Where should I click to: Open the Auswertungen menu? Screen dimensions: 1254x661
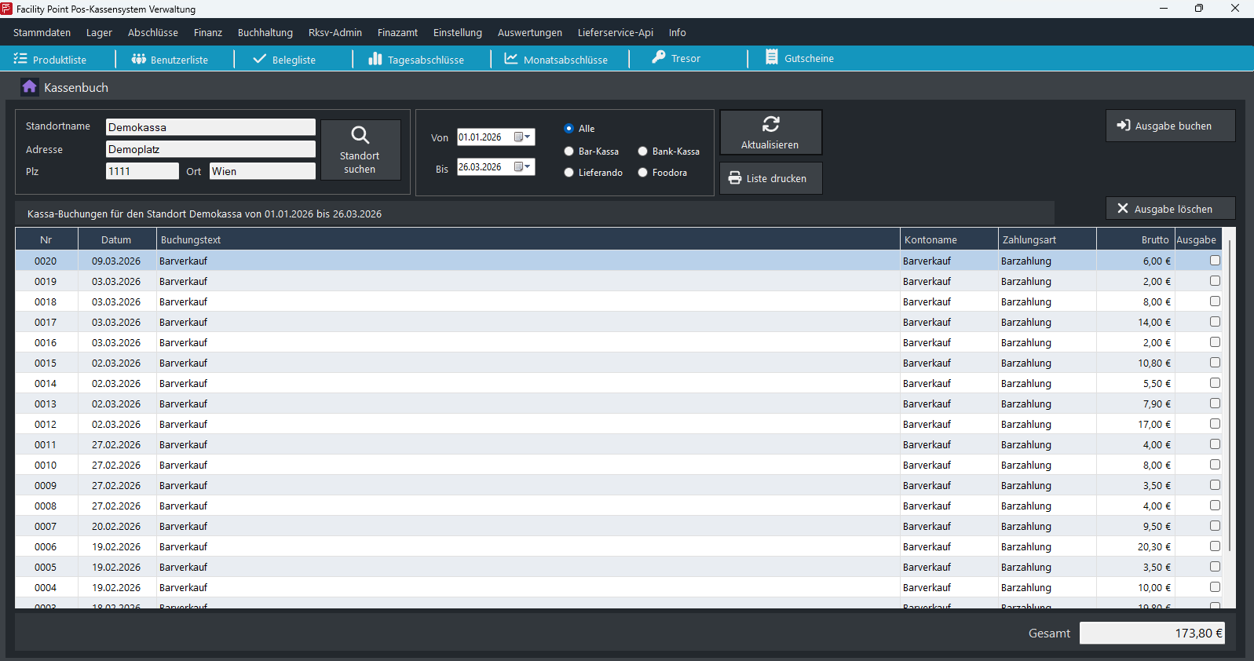(529, 33)
